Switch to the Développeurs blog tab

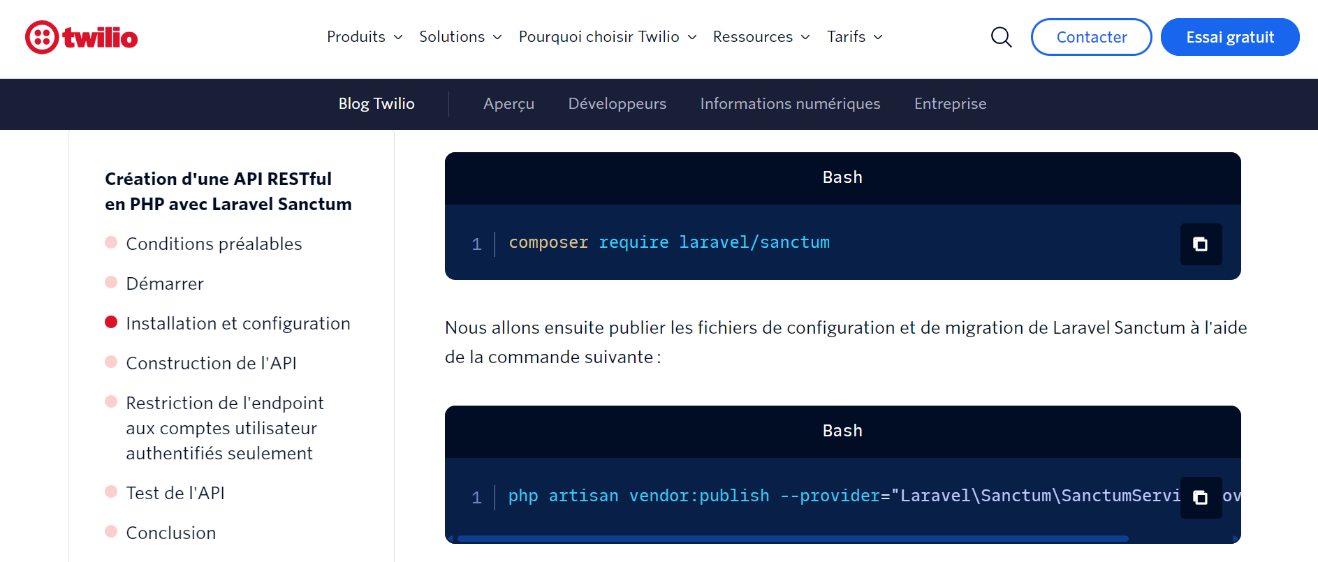617,104
